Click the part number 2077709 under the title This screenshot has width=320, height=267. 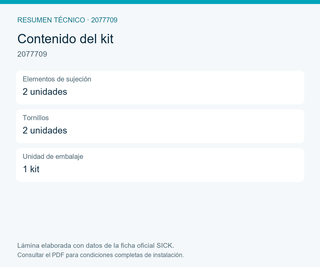pos(32,54)
